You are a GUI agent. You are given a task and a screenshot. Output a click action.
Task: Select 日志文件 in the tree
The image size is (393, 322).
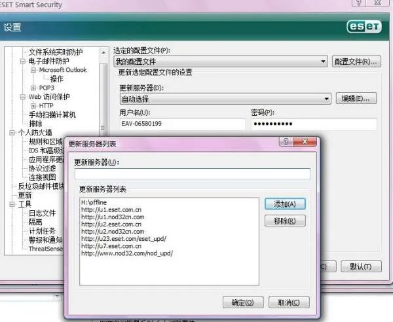(42, 213)
